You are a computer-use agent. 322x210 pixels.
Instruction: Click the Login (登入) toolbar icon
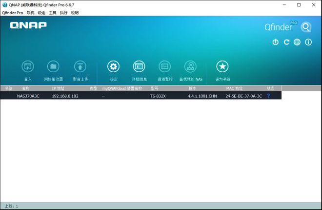[28, 66]
